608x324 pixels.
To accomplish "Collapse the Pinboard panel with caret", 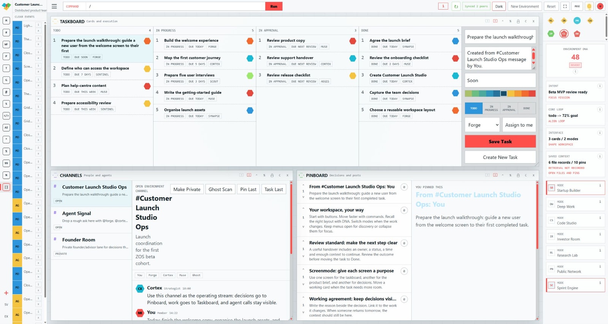I will tap(503, 175).
